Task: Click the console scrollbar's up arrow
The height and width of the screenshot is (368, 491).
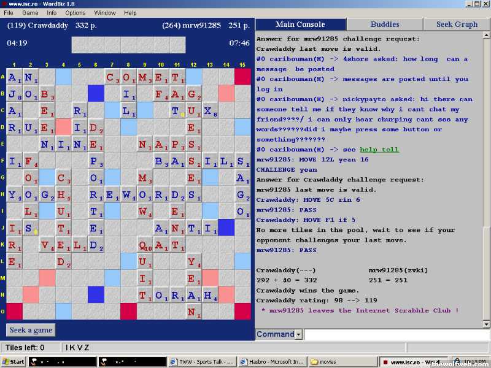Action: [x=487, y=36]
